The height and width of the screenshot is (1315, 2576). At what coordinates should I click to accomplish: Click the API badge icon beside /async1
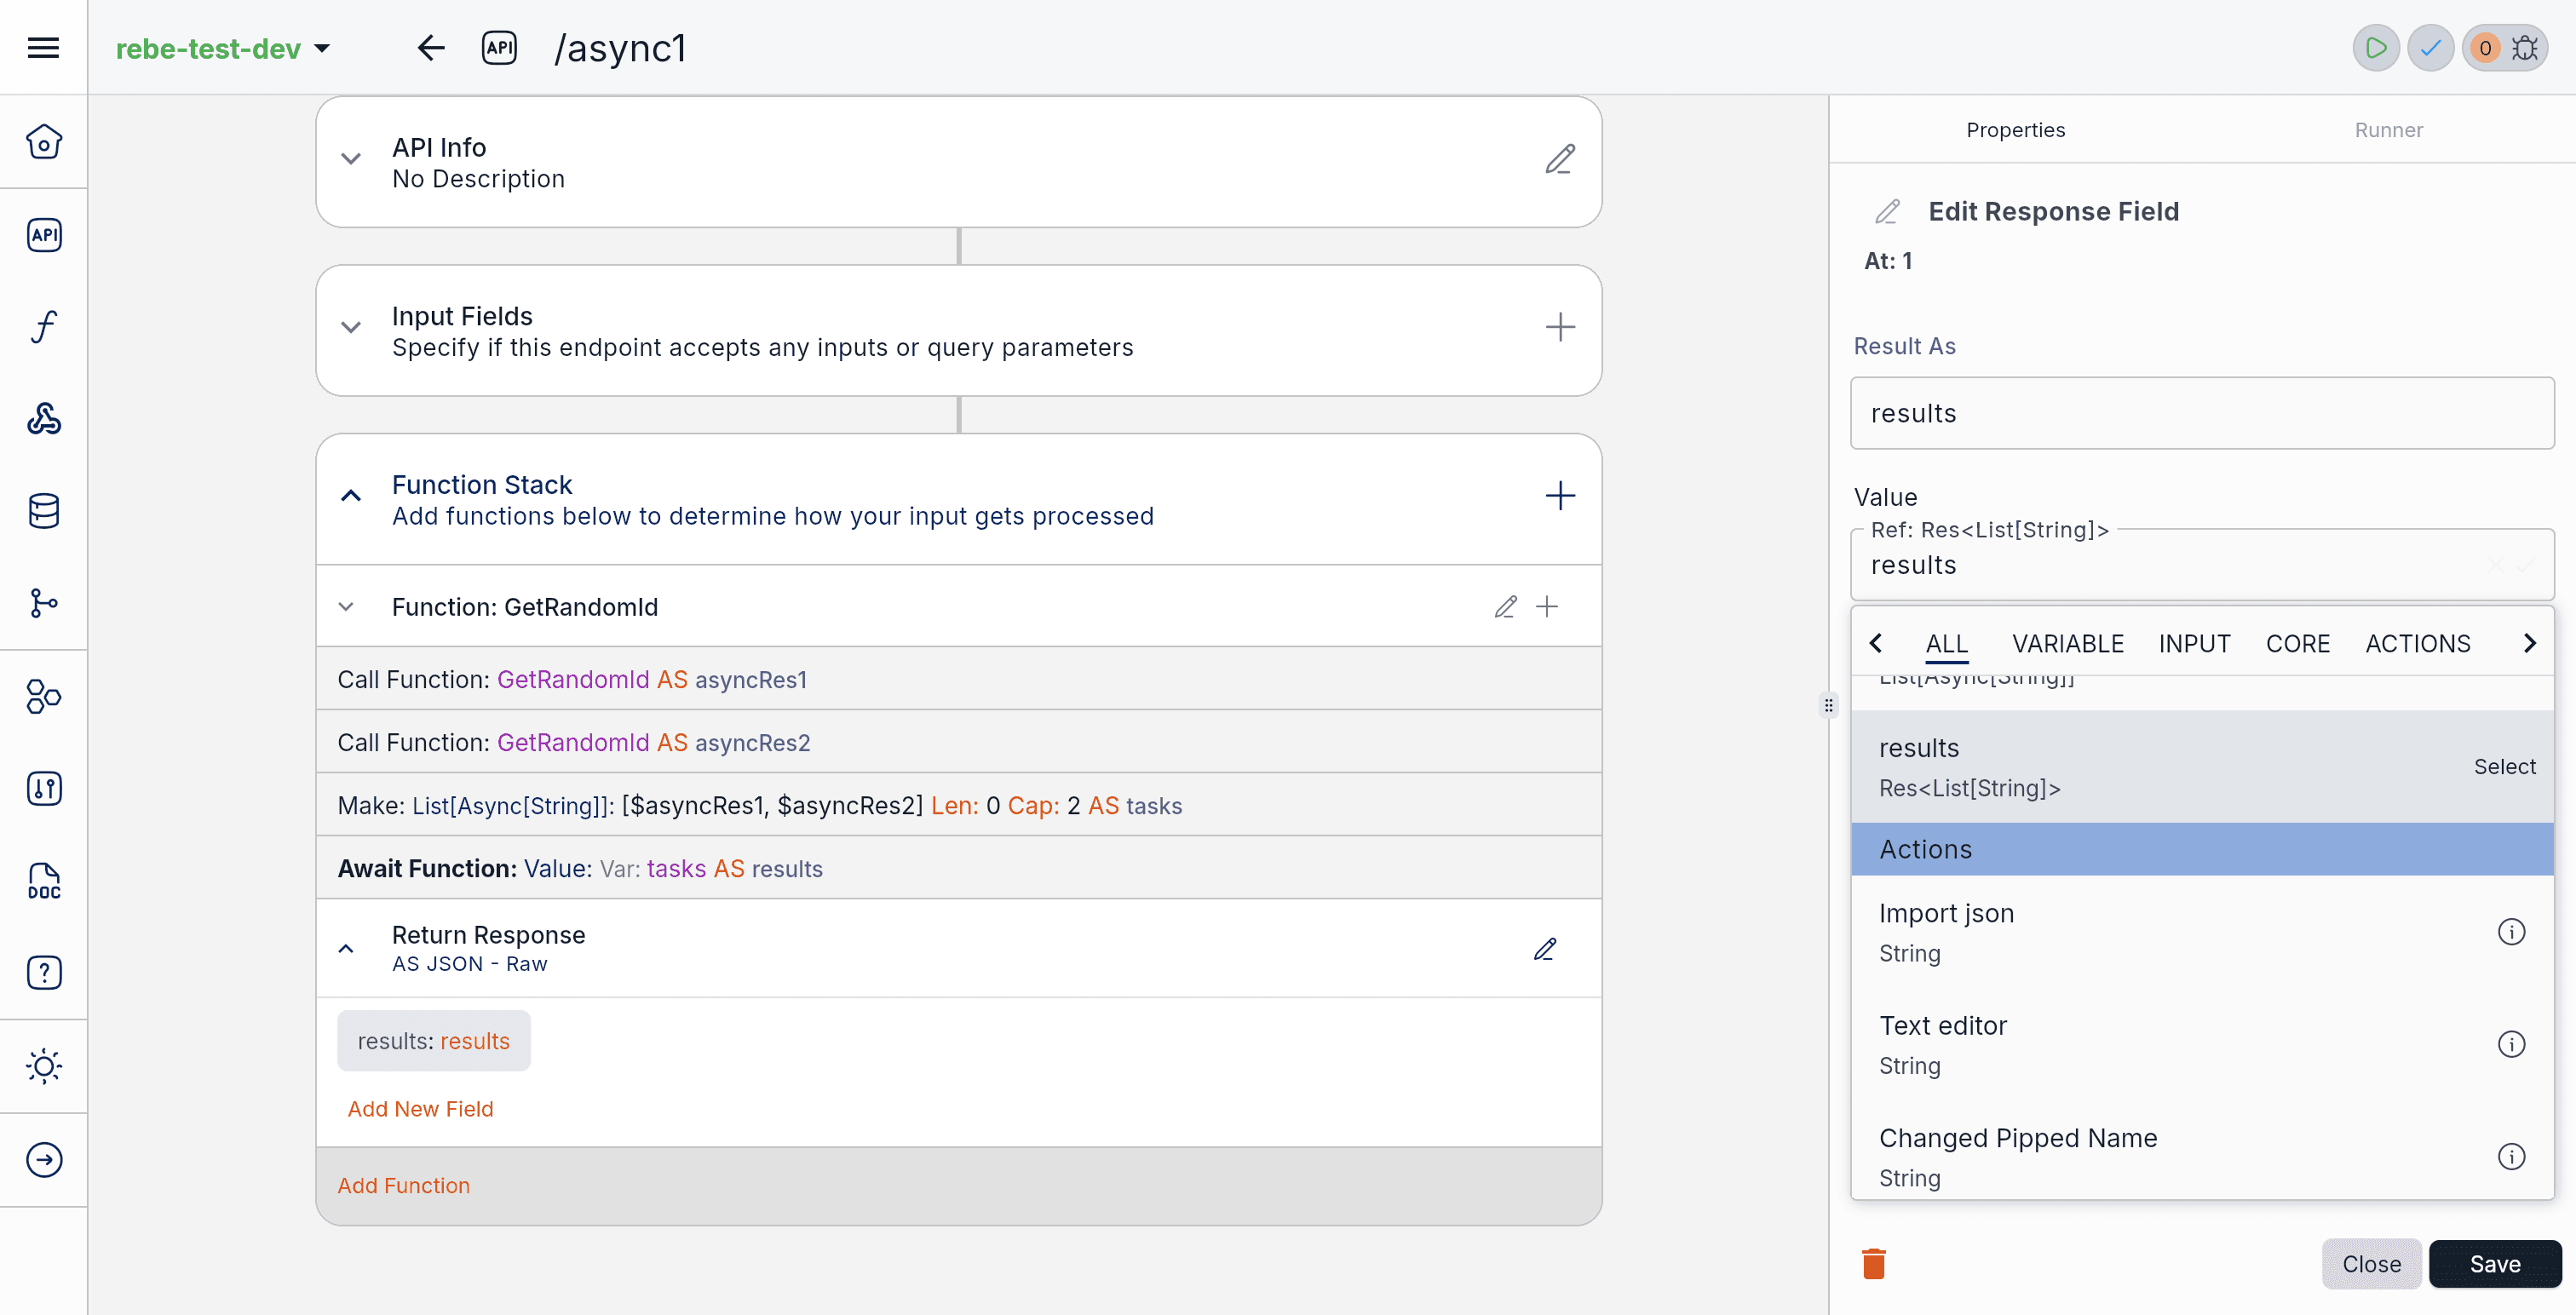(x=499, y=47)
